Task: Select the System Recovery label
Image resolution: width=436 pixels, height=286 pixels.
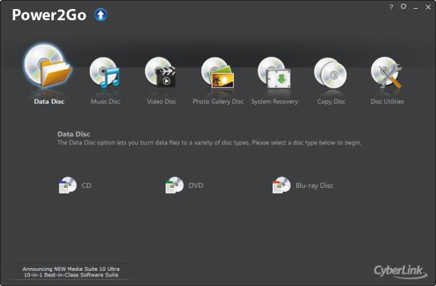Action: [x=275, y=102]
